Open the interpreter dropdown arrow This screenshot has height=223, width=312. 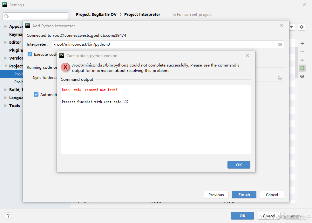[291, 27]
